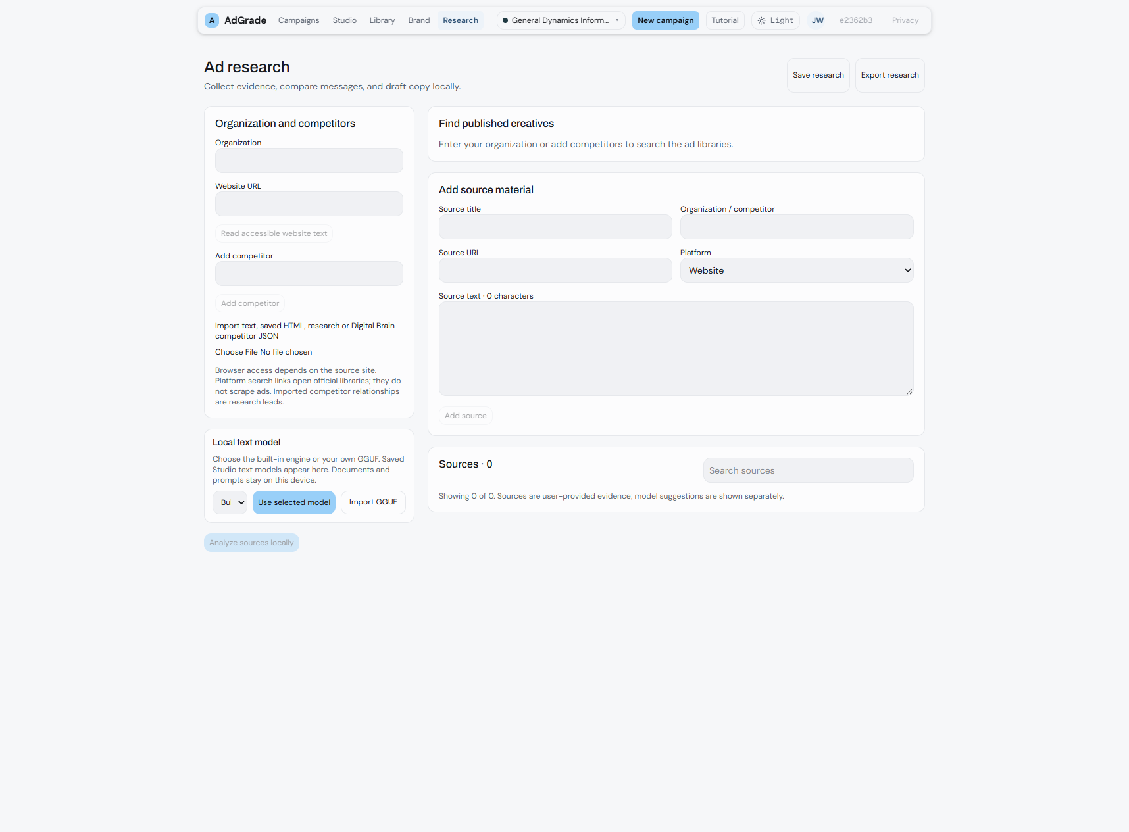Viewport: 1129px width, 832px height.
Task: Click Choose File to import research
Action: pos(237,352)
